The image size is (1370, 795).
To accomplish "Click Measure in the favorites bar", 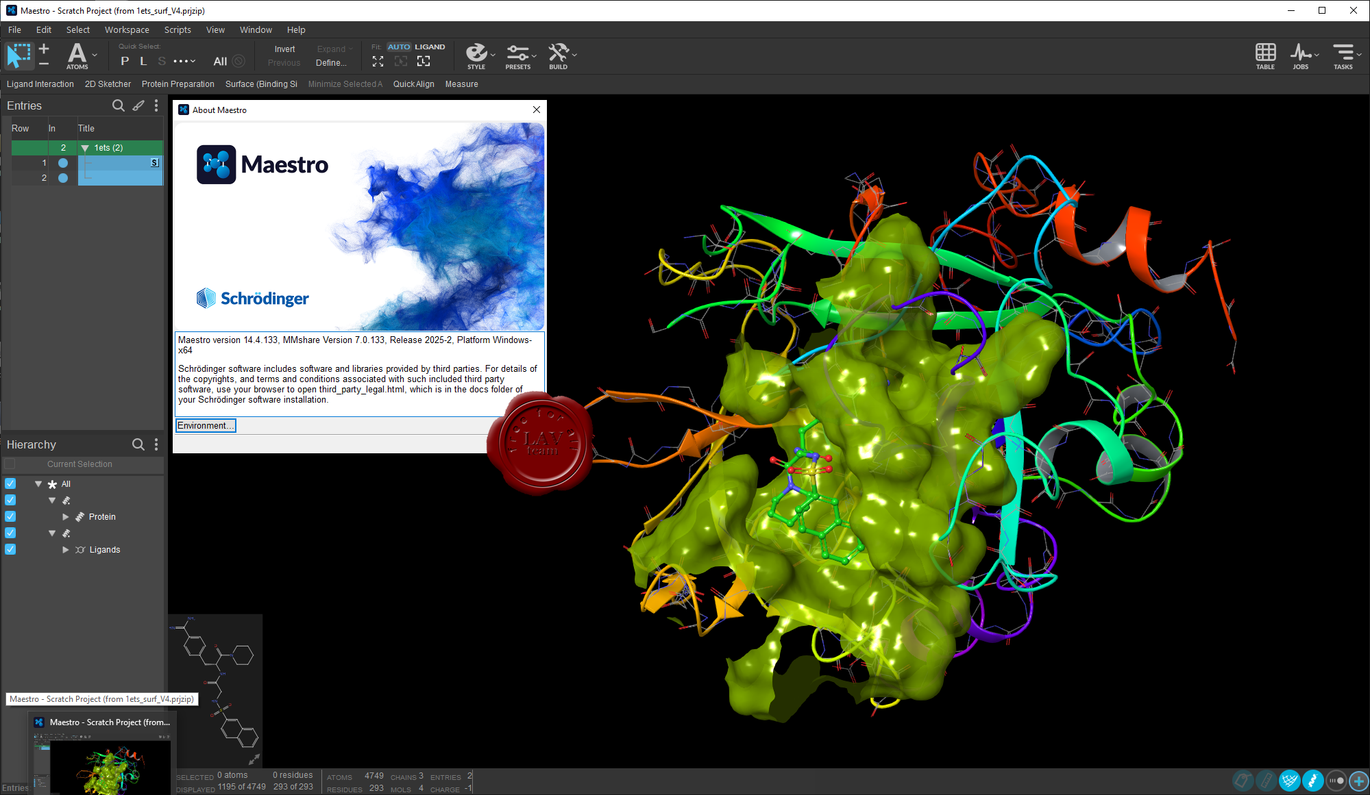I will point(462,84).
